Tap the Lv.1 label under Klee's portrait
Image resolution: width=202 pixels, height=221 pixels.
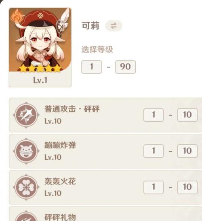click(x=40, y=80)
